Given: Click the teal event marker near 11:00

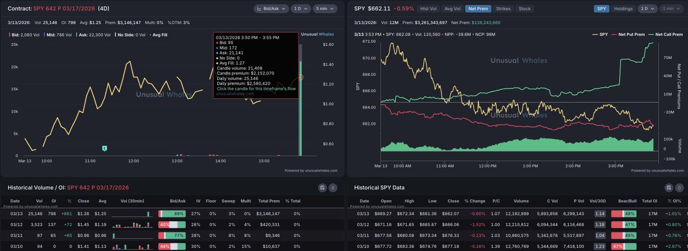Looking at the screenshot, I should point(104,149).
